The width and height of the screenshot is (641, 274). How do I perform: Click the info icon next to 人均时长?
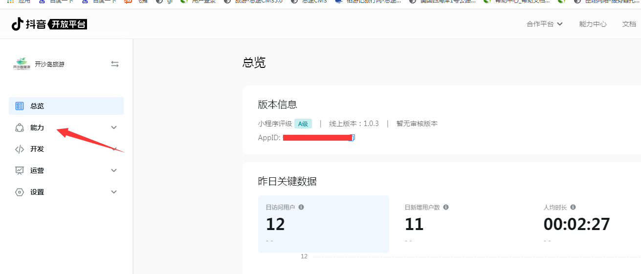[x=573, y=207]
